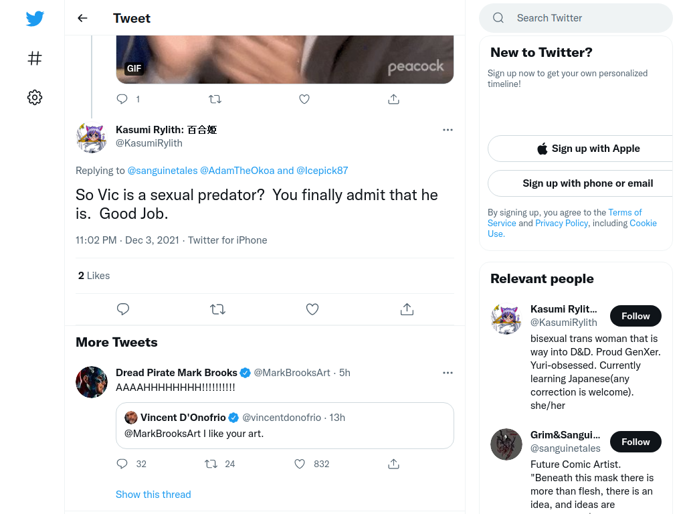The height and width of the screenshot is (514, 685).
Task: Retweet the Mark Brooks tweet showing 24
Action: 211,464
